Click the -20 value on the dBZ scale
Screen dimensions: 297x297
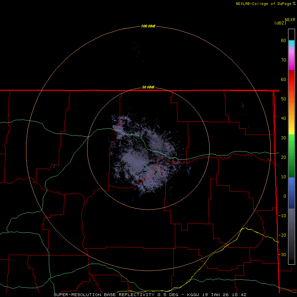tap(282, 235)
